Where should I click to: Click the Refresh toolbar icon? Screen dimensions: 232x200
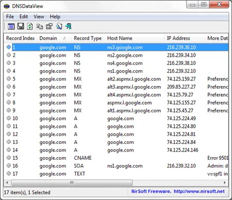coord(30,26)
